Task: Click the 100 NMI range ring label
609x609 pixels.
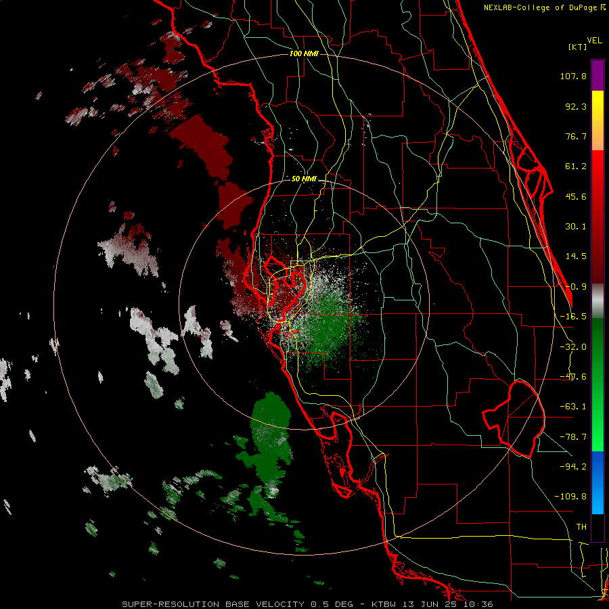Action: pyautogui.click(x=304, y=53)
